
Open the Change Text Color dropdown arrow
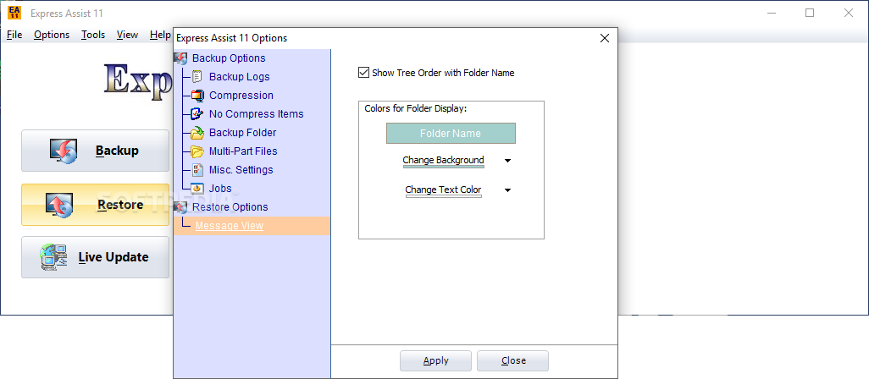507,190
